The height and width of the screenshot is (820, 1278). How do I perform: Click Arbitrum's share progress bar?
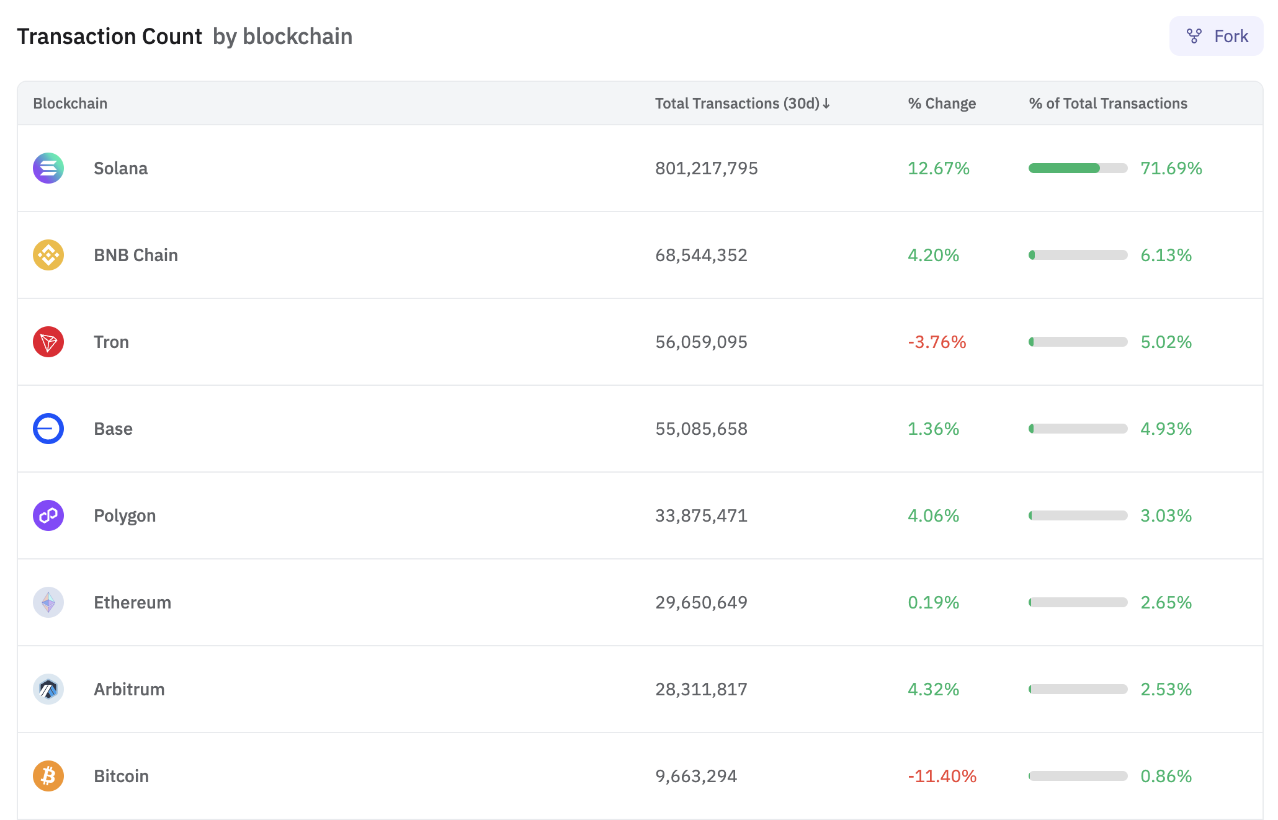pyautogui.click(x=1078, y=689)
